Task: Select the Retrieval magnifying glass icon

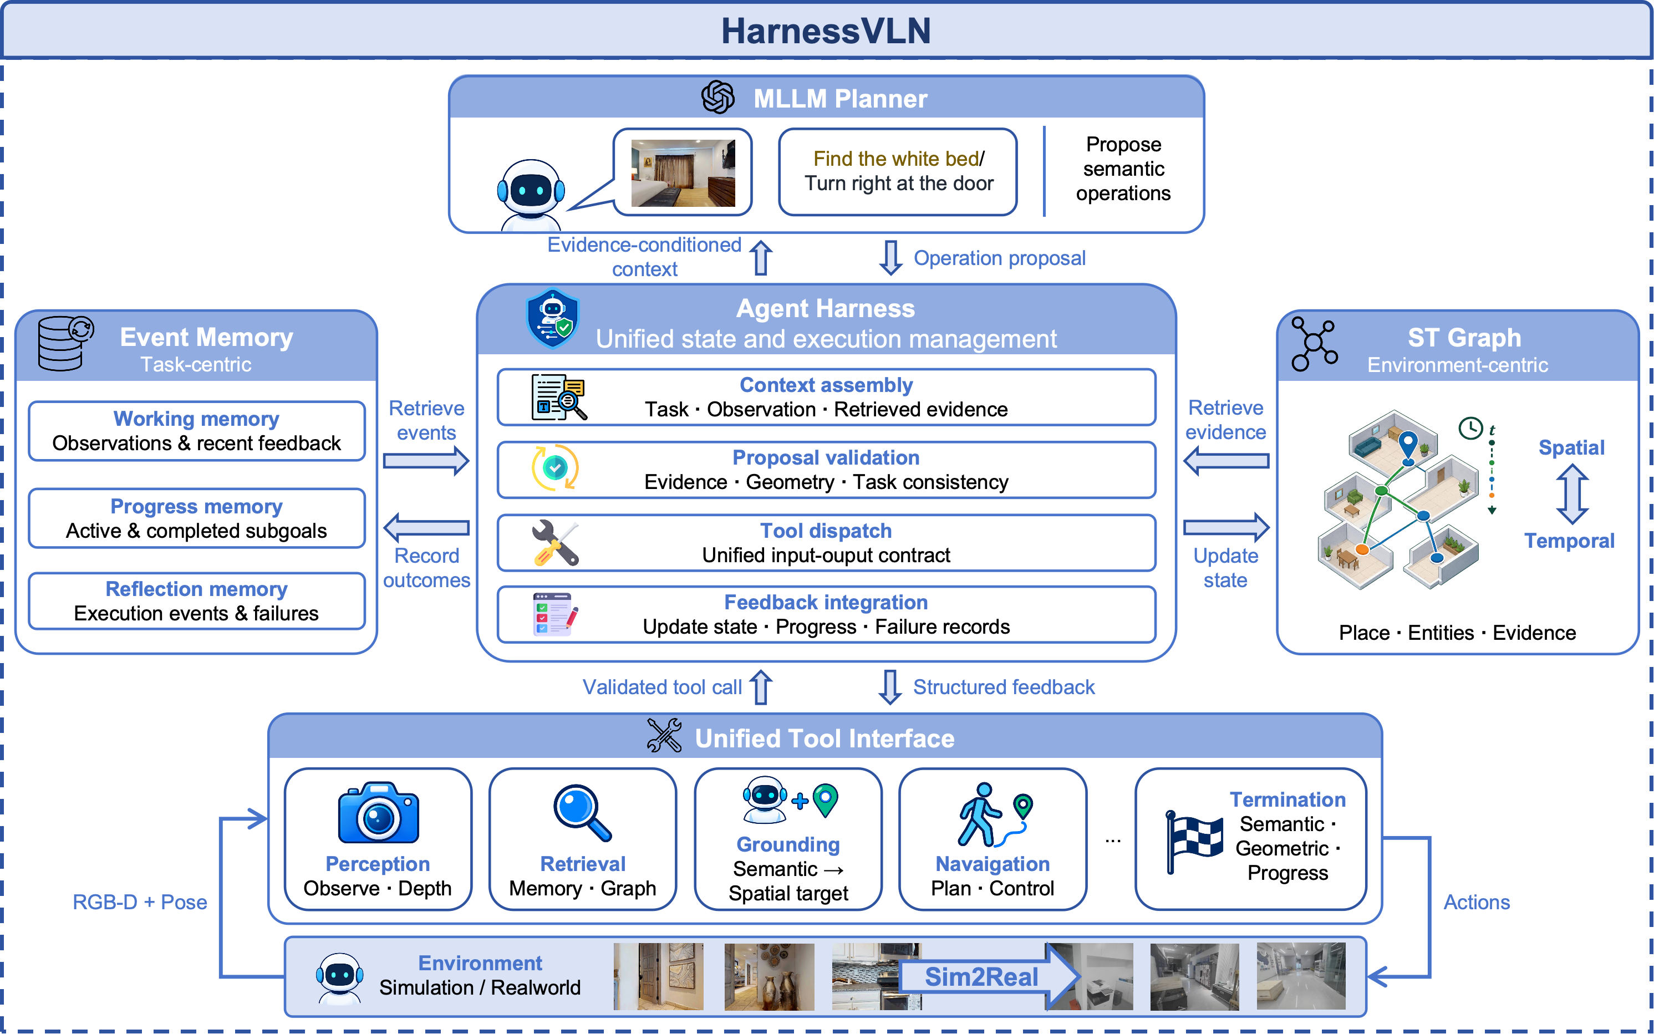Action: click(x=582, y=812)
